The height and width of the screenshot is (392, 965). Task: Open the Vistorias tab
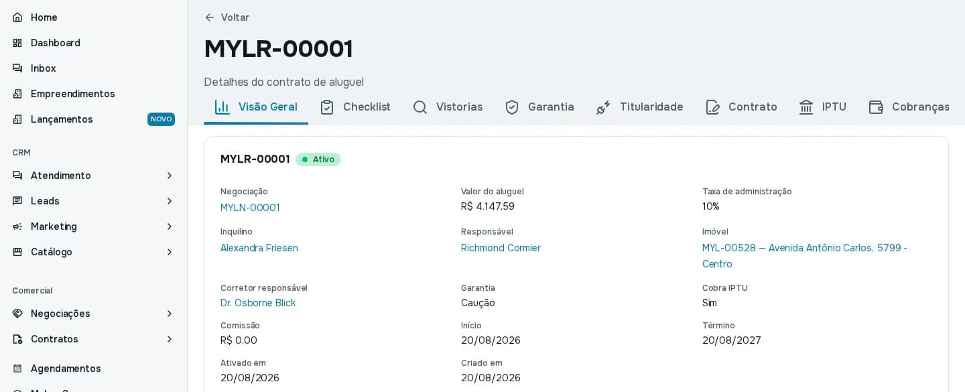click(448, 107)
